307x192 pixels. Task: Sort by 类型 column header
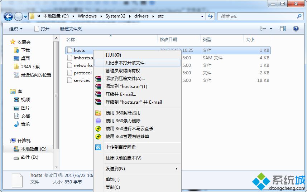point(207,39)
